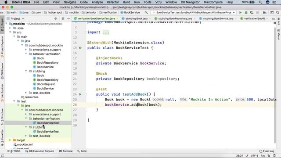This screenshot has width=281, height=158.
Task: Open the MaxCompute menu
Action: [x=213, y=2]
